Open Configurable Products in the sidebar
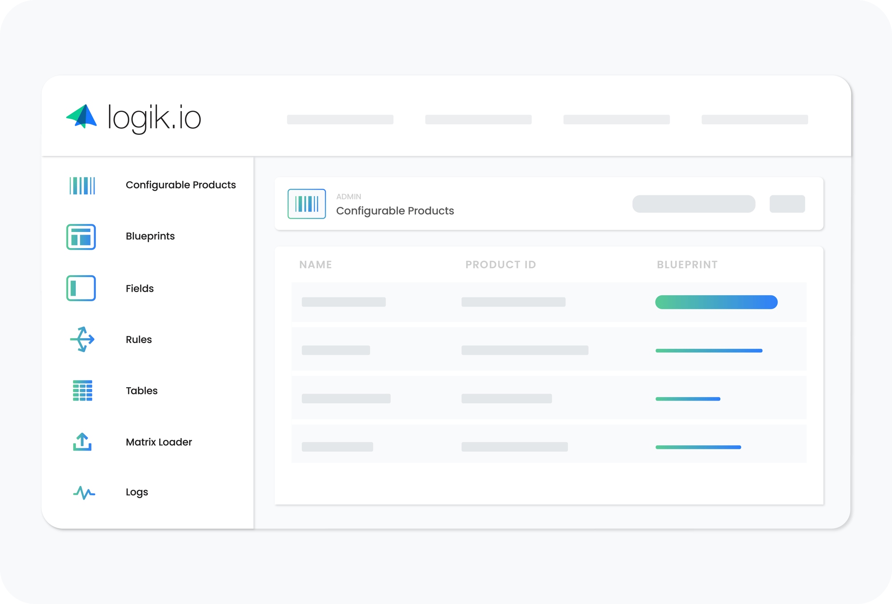 [181, 185]
